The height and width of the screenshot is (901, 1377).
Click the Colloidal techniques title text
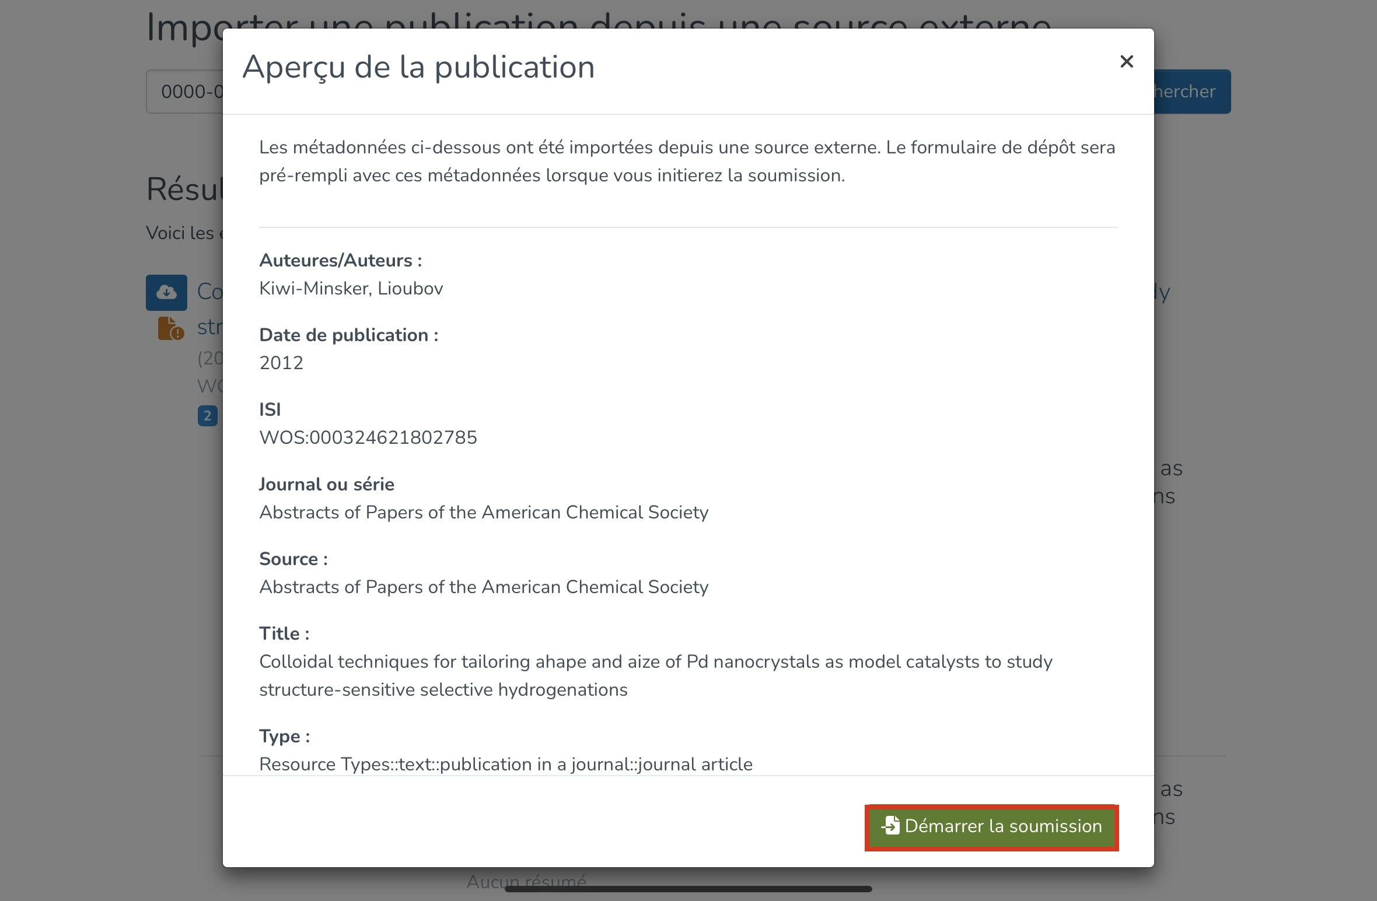pyautogui.click(x=655, y=662)
